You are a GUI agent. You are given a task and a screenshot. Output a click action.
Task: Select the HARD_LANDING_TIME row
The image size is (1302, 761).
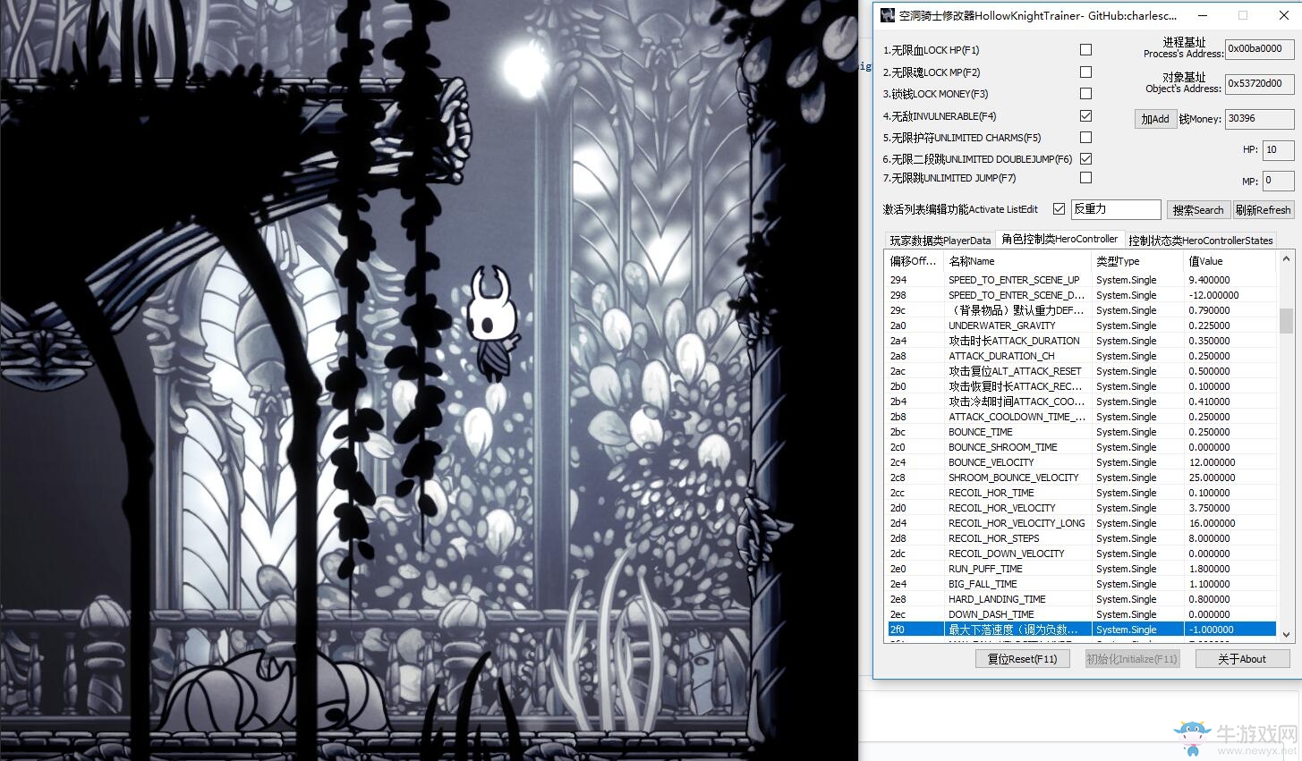click(1081, 599)
